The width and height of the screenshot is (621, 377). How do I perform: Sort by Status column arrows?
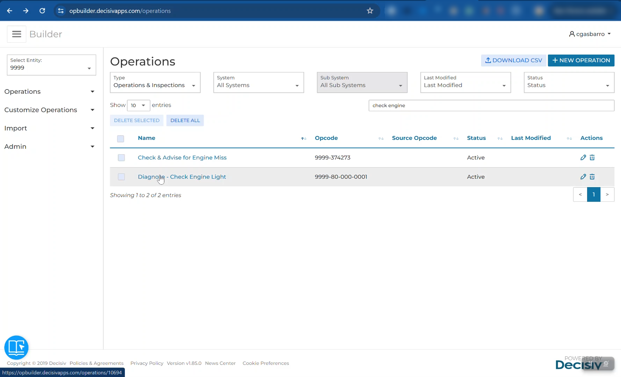click(x=500, y=138)
